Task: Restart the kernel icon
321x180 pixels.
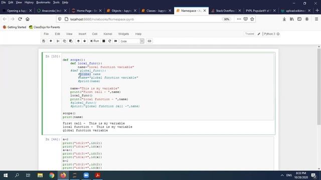Action: coord(110,41)
